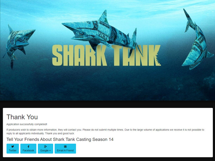This screenshot has height=161, width=215.
Task: Click the Shark Tank yellow logo
Action: point(106,55)
